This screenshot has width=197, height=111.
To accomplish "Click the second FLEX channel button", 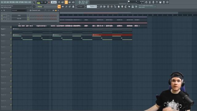I will point(19,18).
